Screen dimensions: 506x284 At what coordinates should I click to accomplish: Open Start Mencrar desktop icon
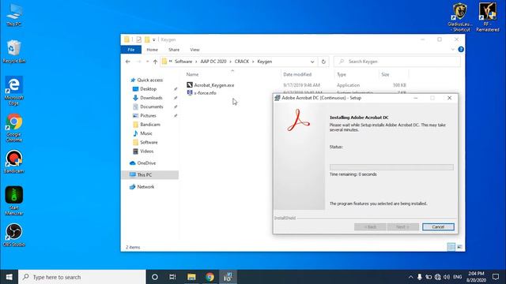(x=14, y=200)
